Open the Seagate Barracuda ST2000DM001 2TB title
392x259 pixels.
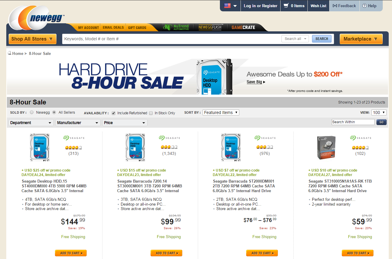tap(244, 186)
